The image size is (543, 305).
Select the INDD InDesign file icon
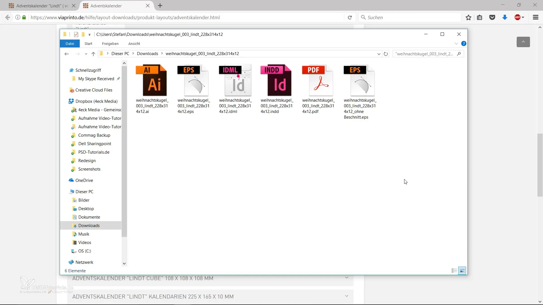pos(276,80)
